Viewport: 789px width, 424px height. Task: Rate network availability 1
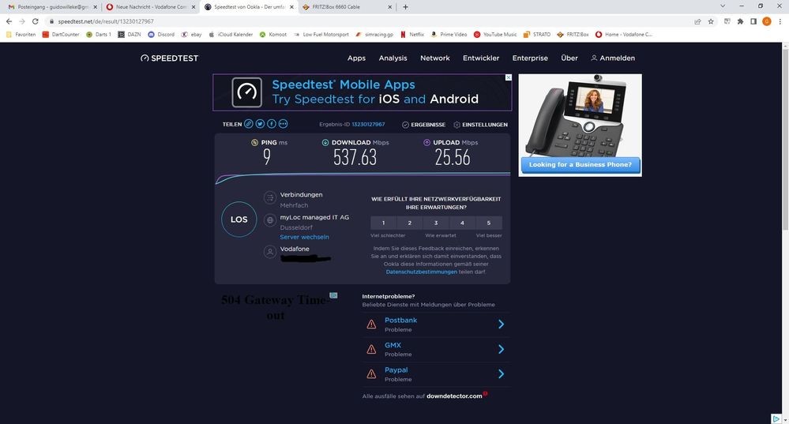coord(383,223)
